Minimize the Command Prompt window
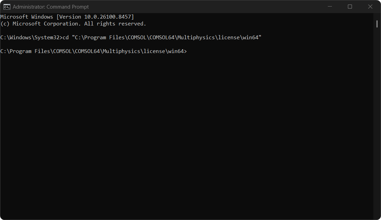The height and width of the screenshot is (220, 381). point(330,7)
